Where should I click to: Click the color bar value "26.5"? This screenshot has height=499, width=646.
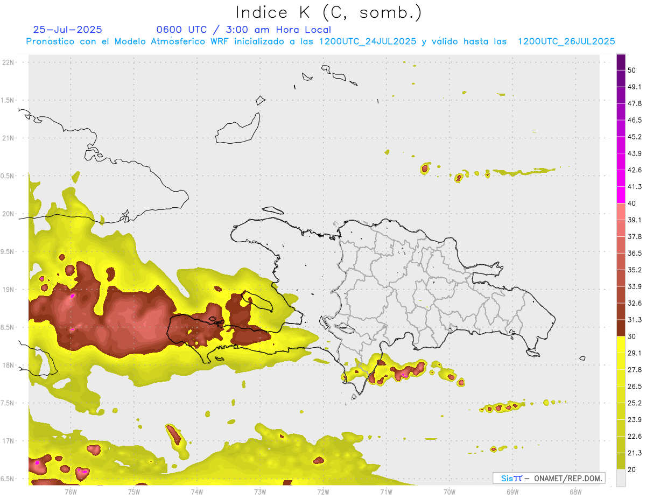[x=635, y=386]
